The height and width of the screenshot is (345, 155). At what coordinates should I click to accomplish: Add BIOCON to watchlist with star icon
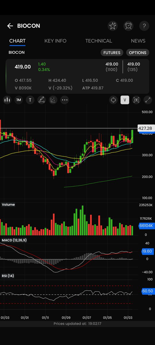(x=113, y=26)
